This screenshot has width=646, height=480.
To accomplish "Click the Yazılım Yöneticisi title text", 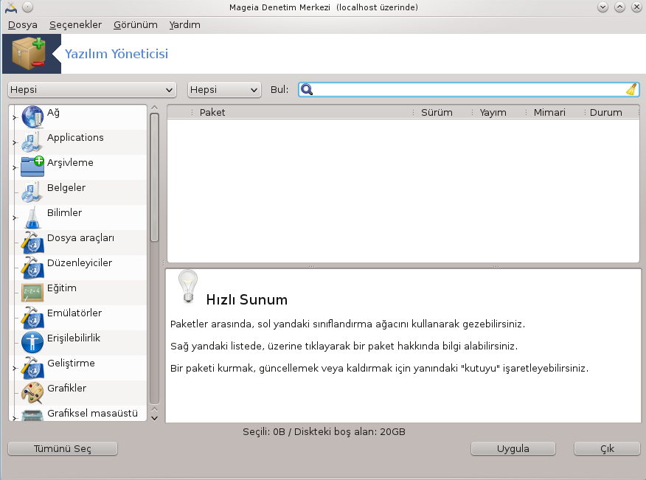I will point(117,54).
